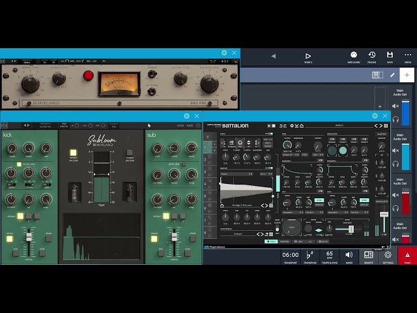Image resolution: width=417 pixels, height=313 pixels.
Task: Mute the first Main Audio Out
Action: pyautogui.click(x=395, y=106)
